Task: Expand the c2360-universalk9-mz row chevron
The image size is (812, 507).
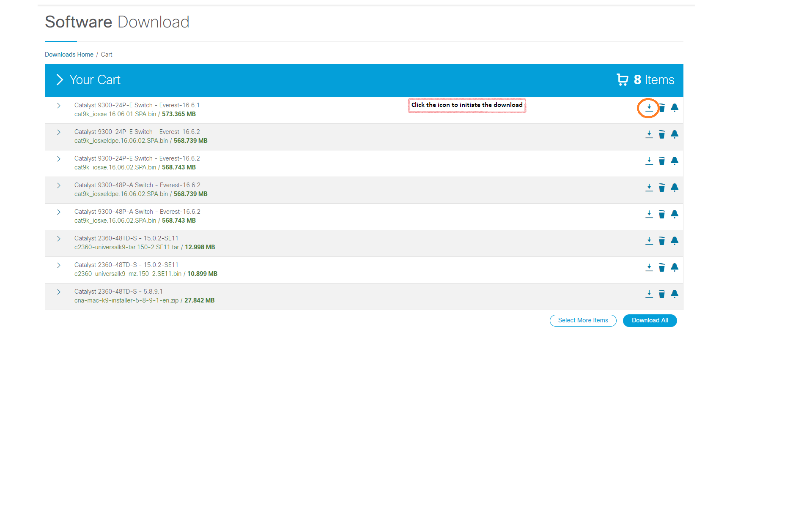Action: click(x=59, y=265)
